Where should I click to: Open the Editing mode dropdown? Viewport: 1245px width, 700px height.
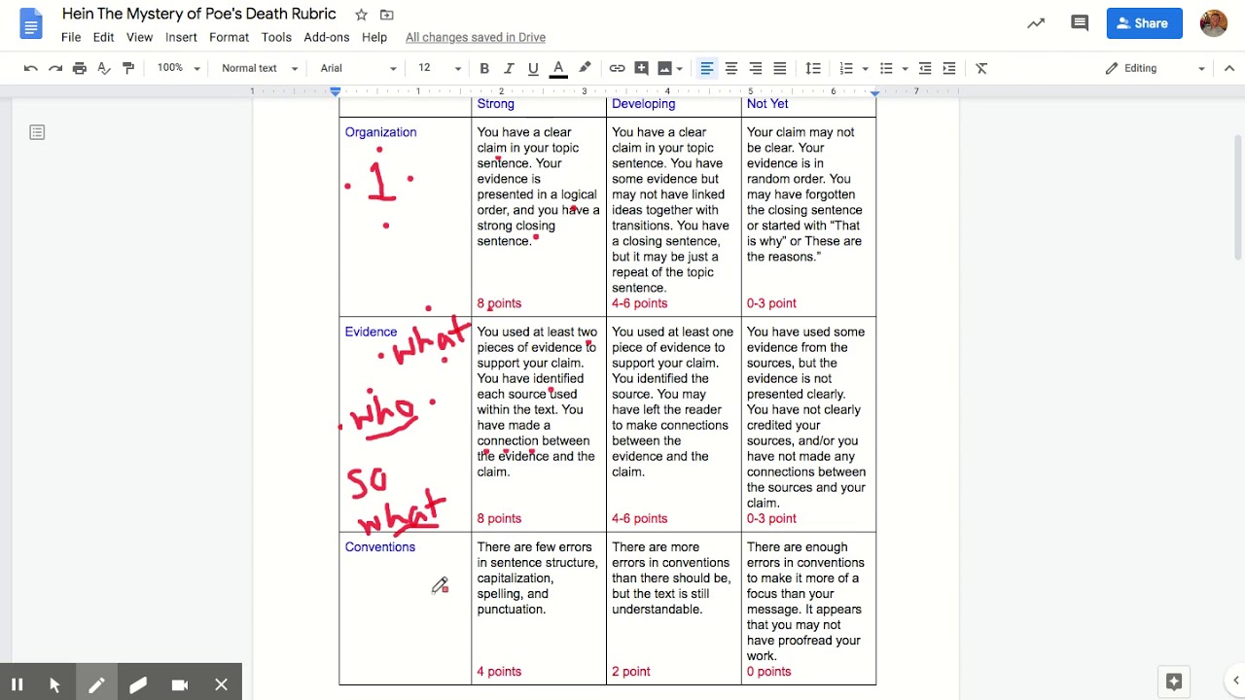[1155, 68]
